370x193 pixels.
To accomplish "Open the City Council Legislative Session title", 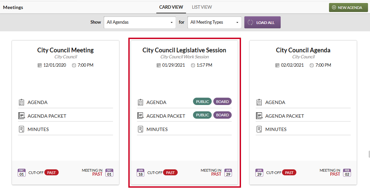I will point(184,50).
